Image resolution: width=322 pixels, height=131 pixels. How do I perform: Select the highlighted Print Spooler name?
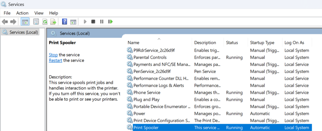(x=146, y=128)
